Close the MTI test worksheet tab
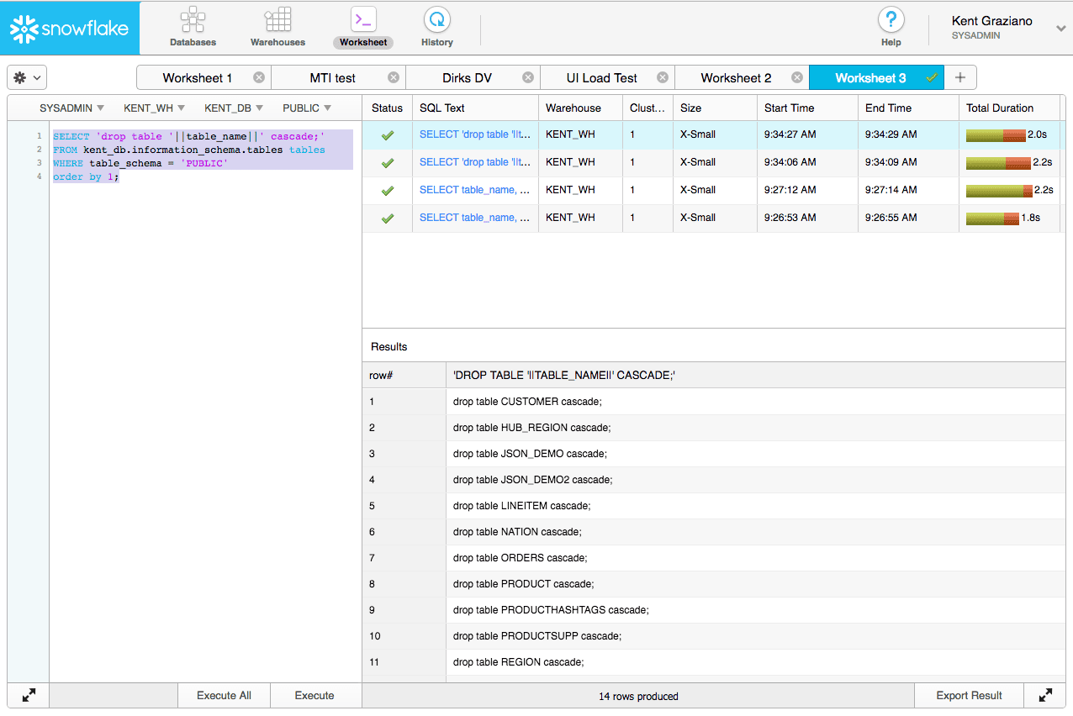This screenshot has height=716, width=1073. [x=394, y=78]
